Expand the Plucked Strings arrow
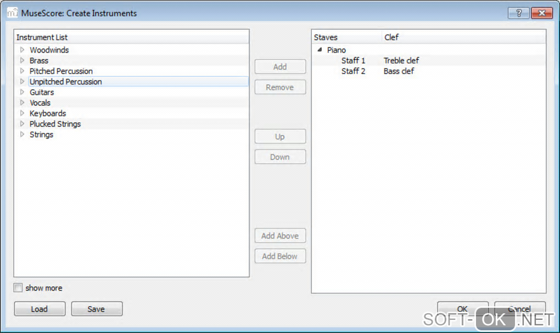 click(x=22, y=124)
